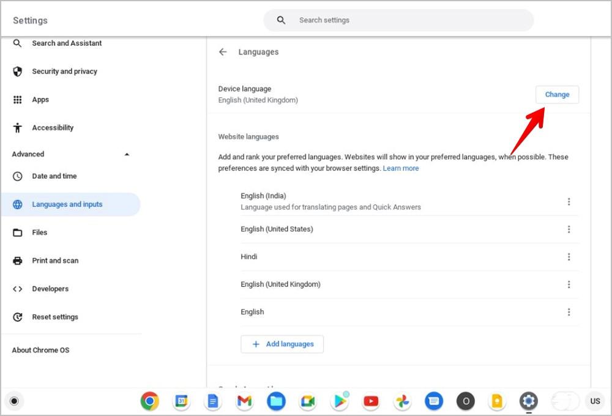Screen dimensions: 612x416
Task: Click the Device language label
Action: pos(244,89)
